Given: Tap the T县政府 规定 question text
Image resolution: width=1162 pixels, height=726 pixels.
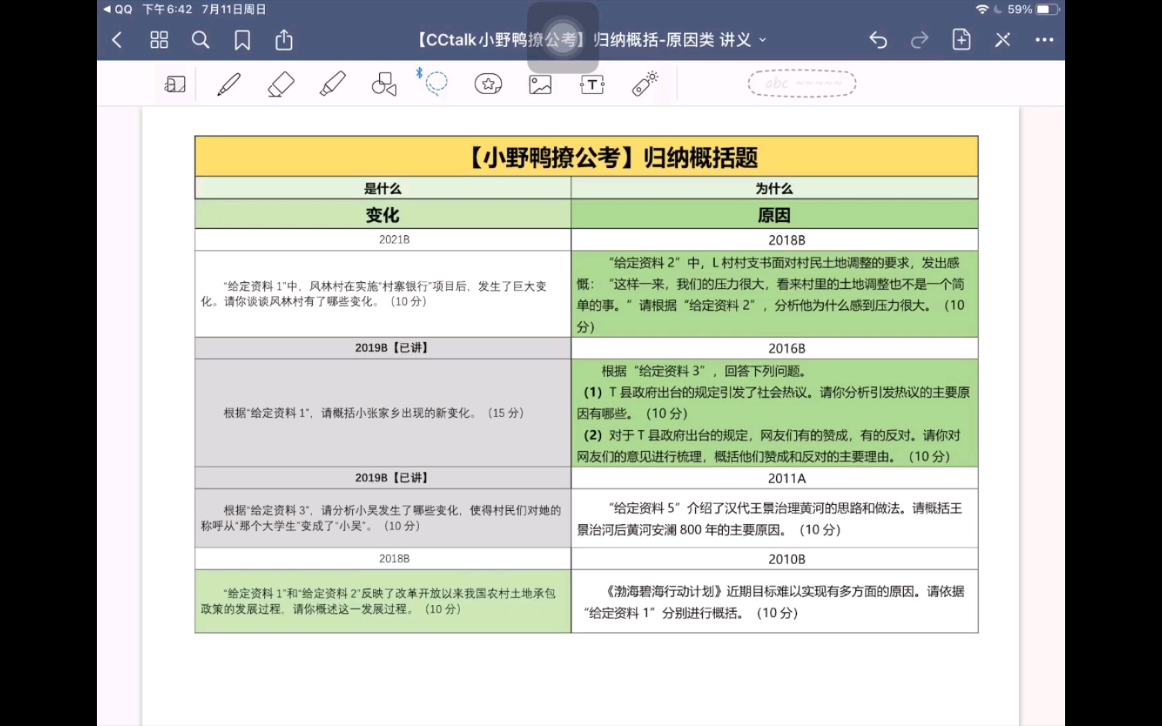Looking at the screenshot, I should pos(773,413).
